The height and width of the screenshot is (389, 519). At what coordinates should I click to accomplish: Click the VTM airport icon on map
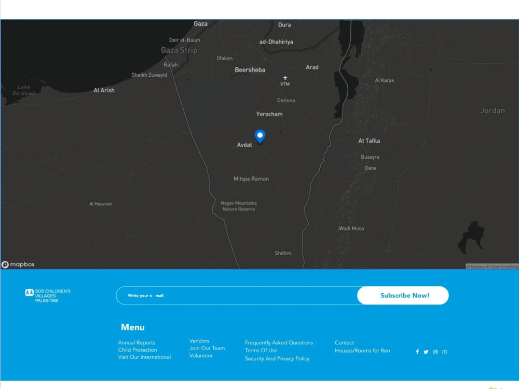pyautogui.click(x=285, y=78)
